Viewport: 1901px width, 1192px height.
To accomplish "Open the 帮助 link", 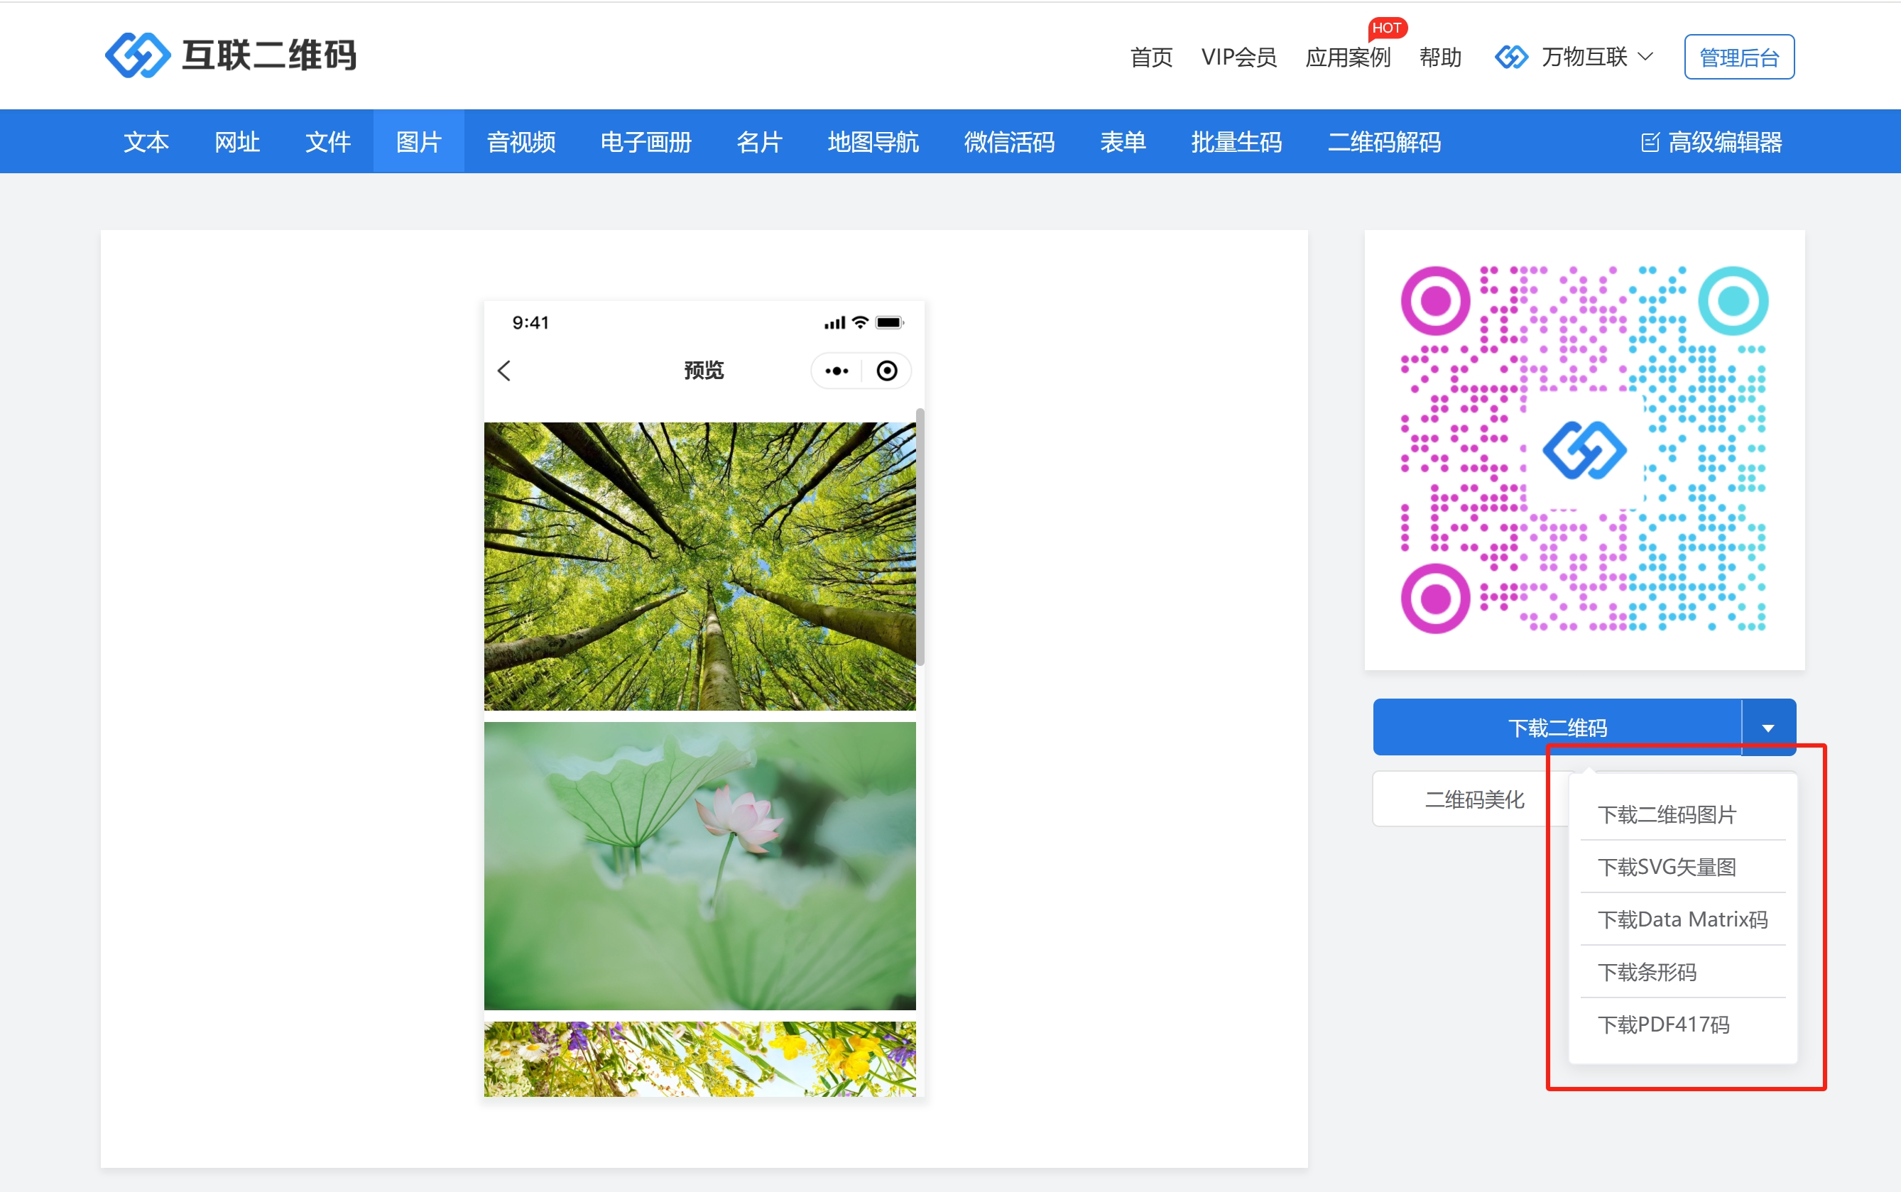I will tap(1439, 58).
